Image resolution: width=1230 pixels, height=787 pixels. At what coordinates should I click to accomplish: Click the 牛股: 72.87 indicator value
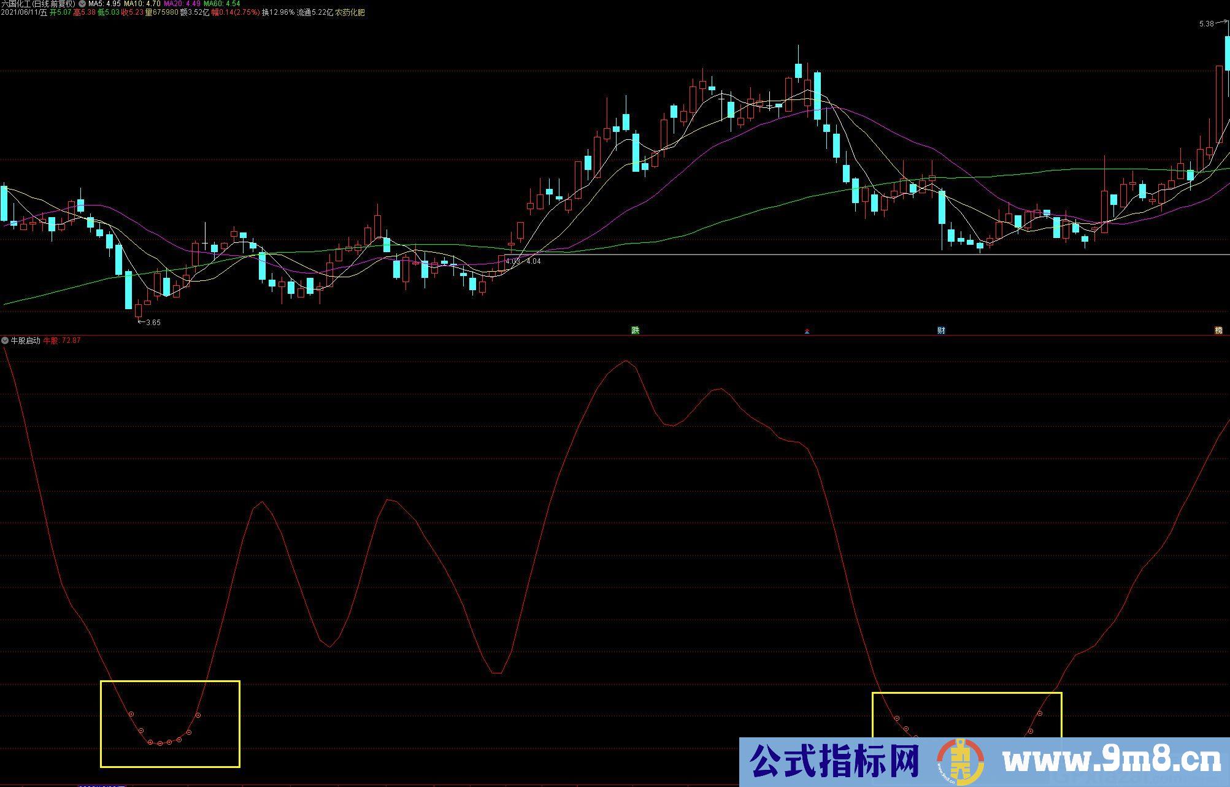[62, 340]
